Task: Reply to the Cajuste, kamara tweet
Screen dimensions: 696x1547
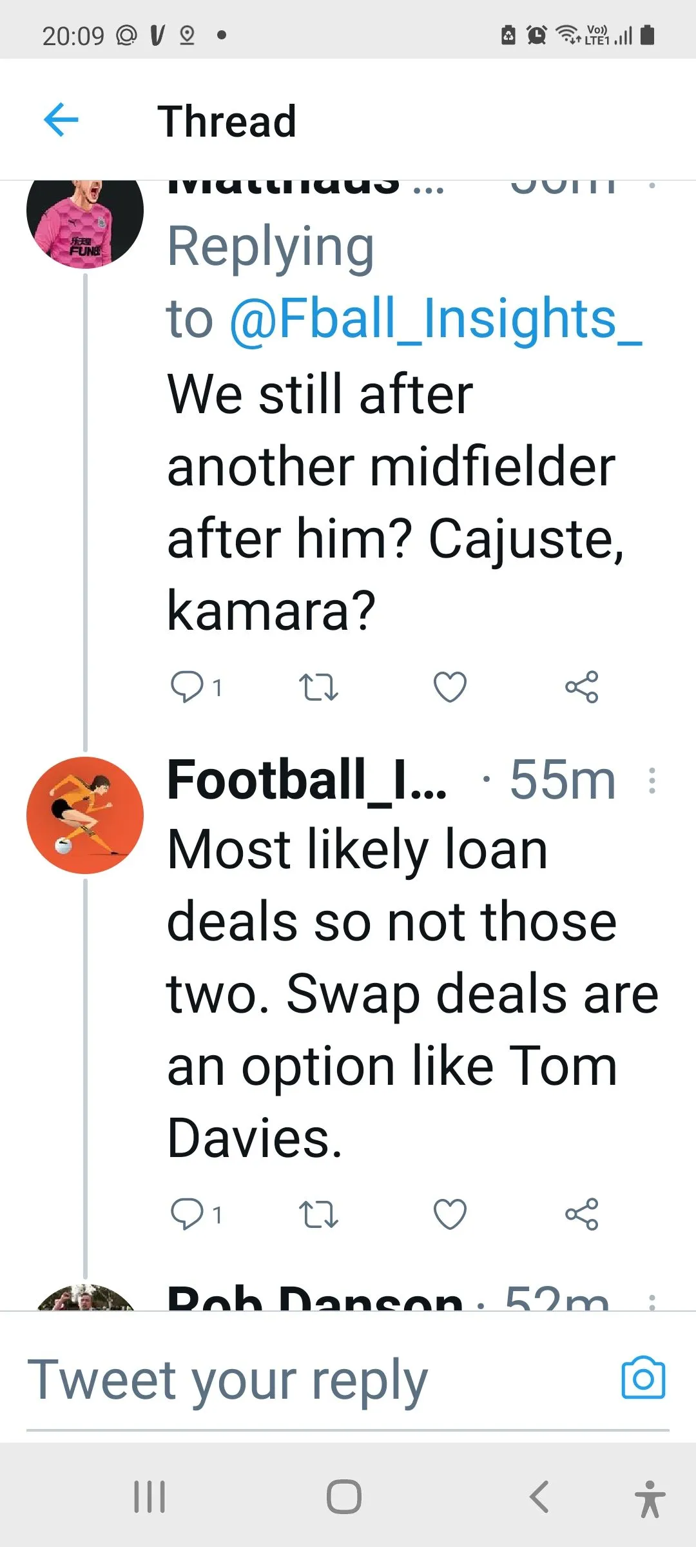Action: 187,687
